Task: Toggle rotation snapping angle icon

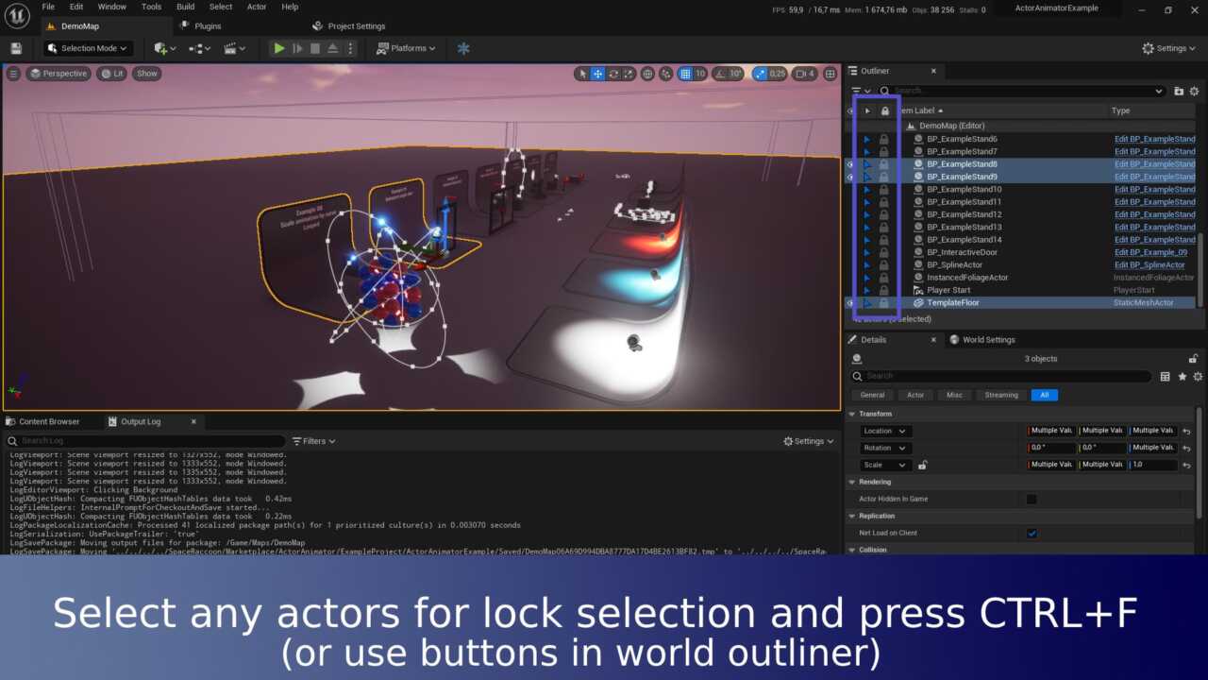Action: pos(720,74)
